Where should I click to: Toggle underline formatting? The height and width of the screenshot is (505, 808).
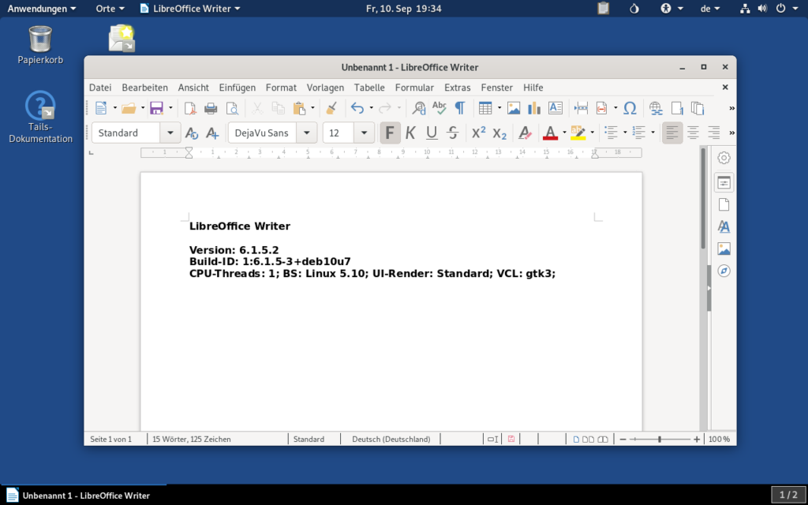432,133
